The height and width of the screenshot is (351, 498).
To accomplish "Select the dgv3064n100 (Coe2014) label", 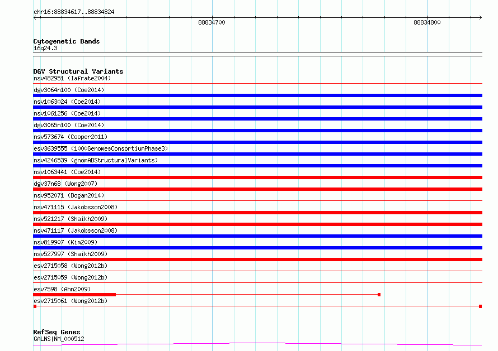I will 69,90.
